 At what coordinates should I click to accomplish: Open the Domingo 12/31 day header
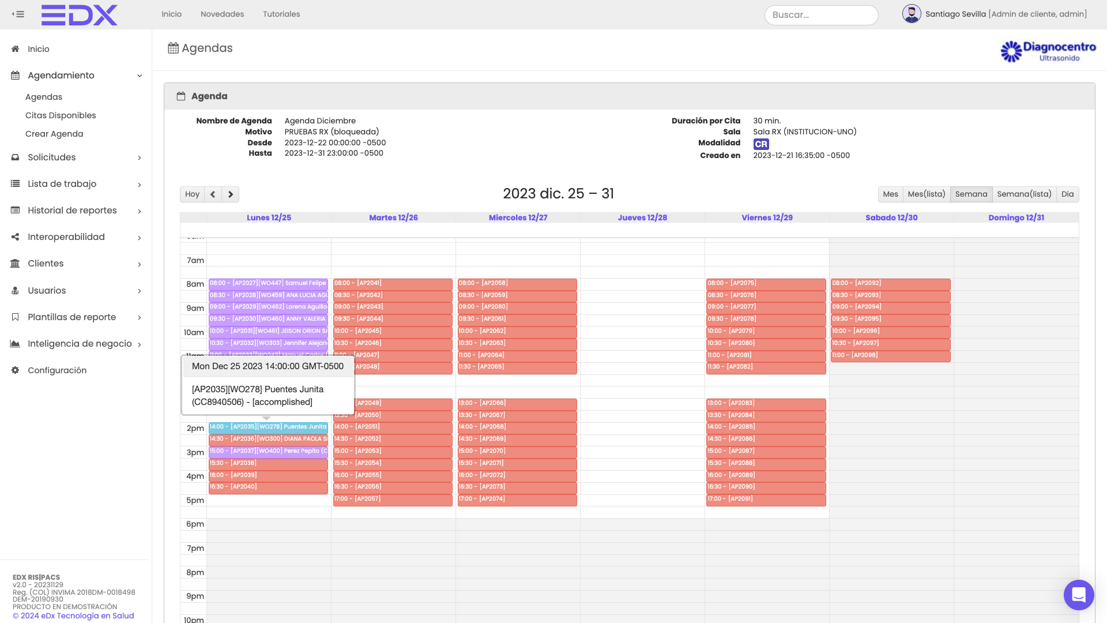pyautogui.click(x=1016, y=217)
